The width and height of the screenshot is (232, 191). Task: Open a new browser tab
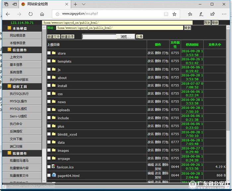click(75, 4)
